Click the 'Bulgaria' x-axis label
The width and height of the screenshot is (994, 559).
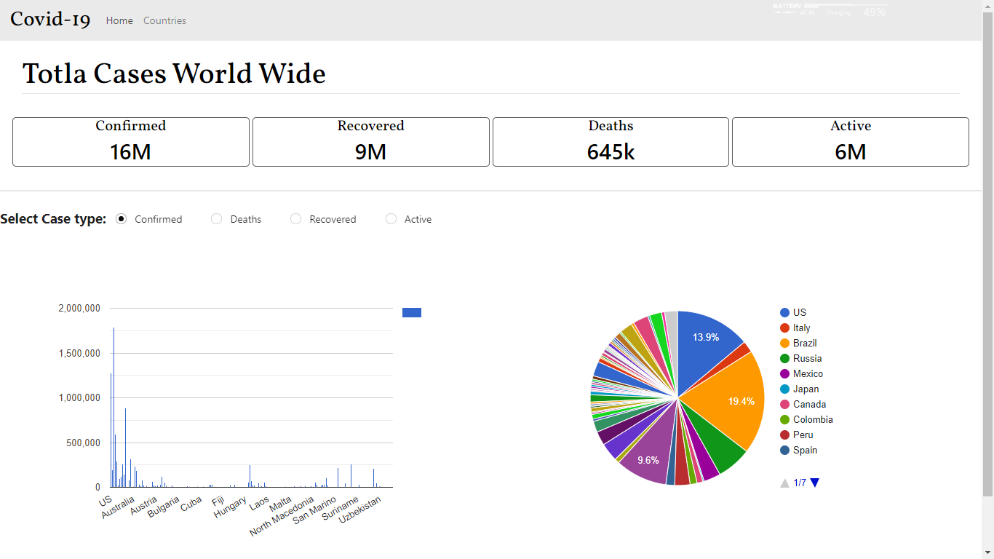pos(164,506)
